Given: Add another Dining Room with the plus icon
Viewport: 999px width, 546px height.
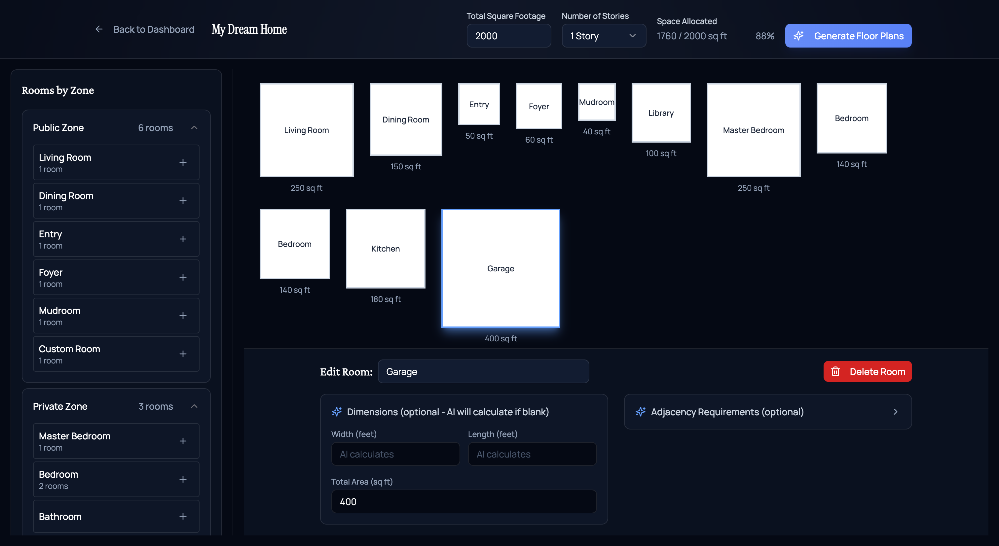Looking at the screenshot, I should [183, 200].
